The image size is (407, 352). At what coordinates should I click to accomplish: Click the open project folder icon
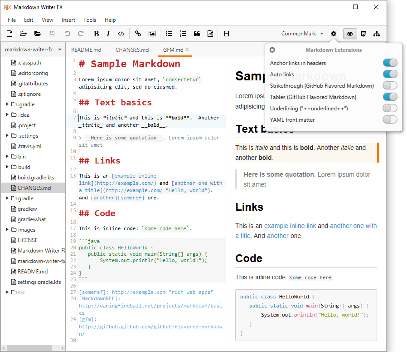coord(38,34)
